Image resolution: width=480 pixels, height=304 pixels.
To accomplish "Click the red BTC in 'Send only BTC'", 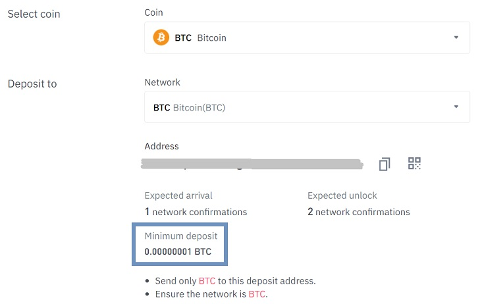I will point(207,280).
